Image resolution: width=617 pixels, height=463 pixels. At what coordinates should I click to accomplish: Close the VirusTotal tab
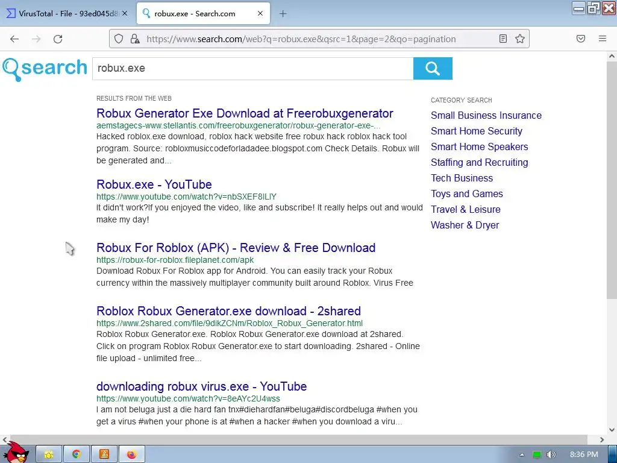[x=125, y=13]
